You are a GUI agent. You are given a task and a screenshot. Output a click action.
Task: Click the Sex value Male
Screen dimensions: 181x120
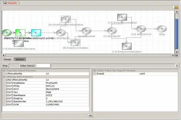(48, 92)
